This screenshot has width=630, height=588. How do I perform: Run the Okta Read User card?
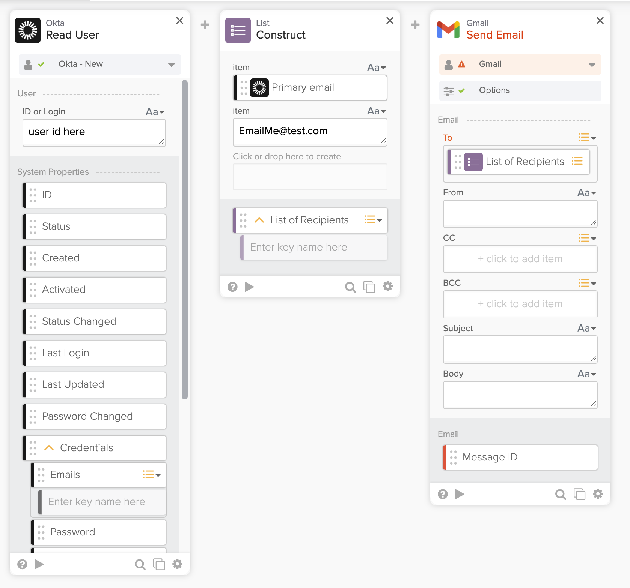click(39, 564)
